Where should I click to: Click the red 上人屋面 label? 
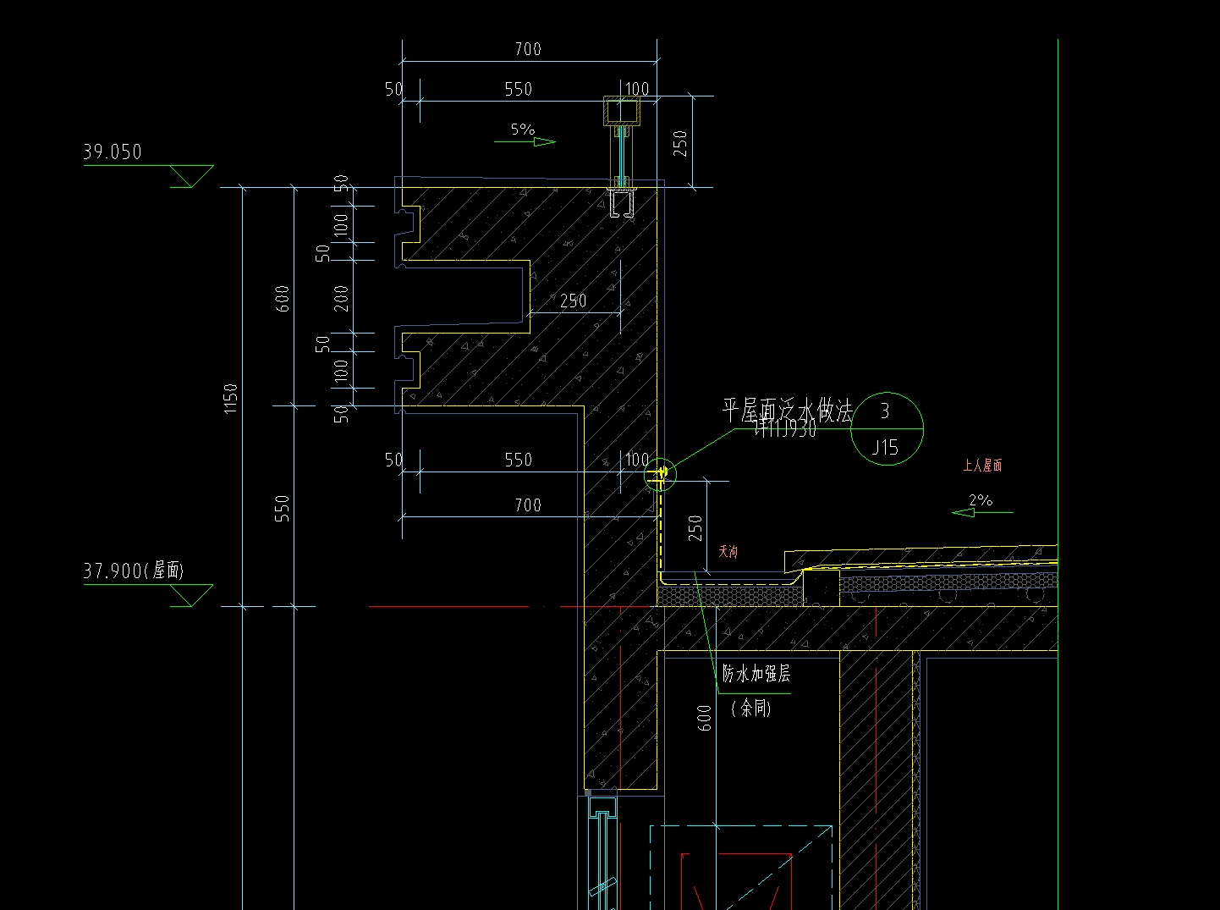pos(982,466)
